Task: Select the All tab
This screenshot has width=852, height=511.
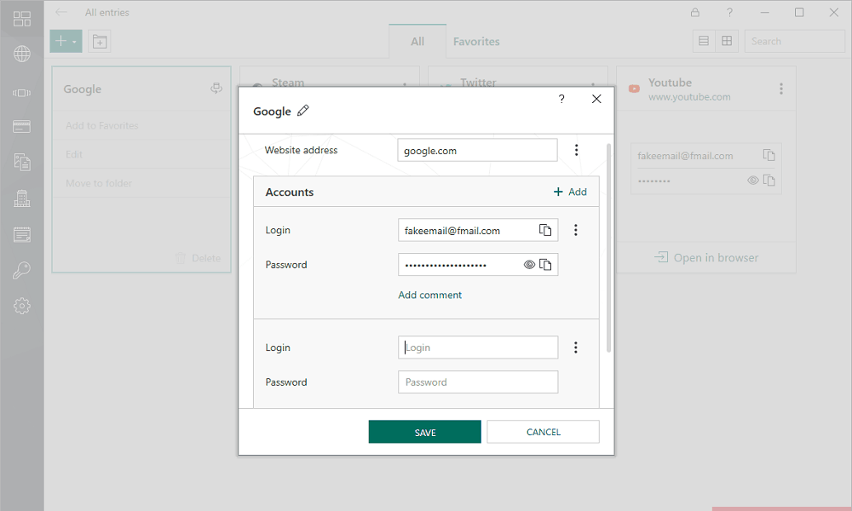Action: tap(417, 41)
